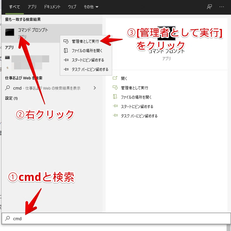Click the start pin icon in context menu
Viewport: 231px width, 231px height.
coord(66,60)
